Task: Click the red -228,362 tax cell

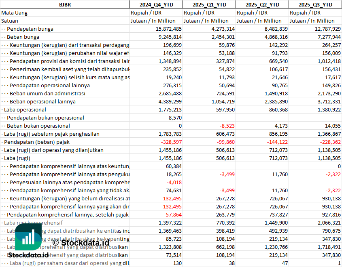Action: click(330, 142)
